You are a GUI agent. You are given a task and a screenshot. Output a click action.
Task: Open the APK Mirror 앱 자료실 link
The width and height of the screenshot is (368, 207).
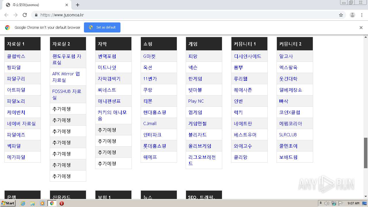click(66, 77)
